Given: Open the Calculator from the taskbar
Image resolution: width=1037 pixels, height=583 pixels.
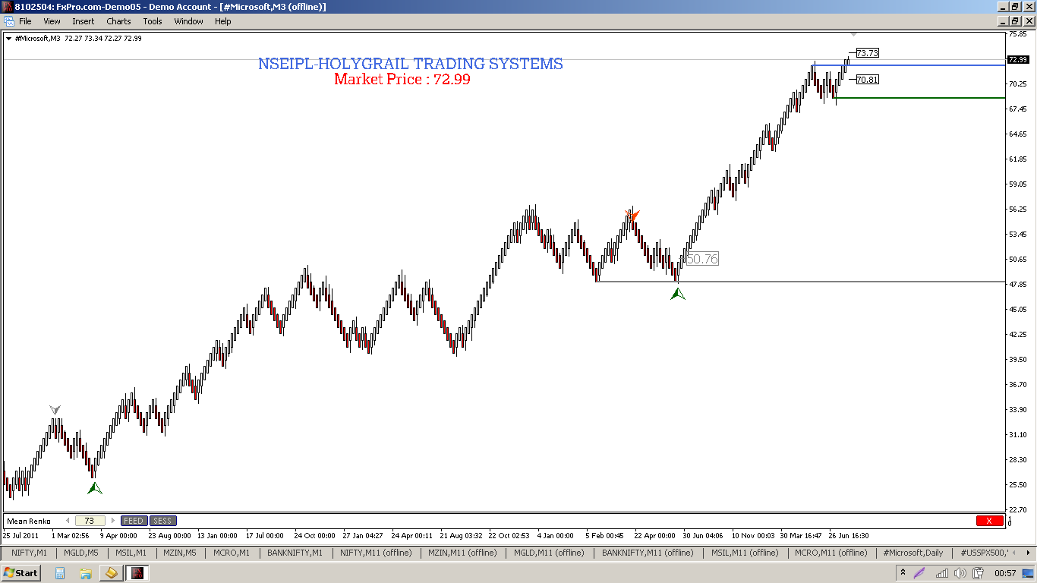Looking at the screenshot, I should pos(59,572).
